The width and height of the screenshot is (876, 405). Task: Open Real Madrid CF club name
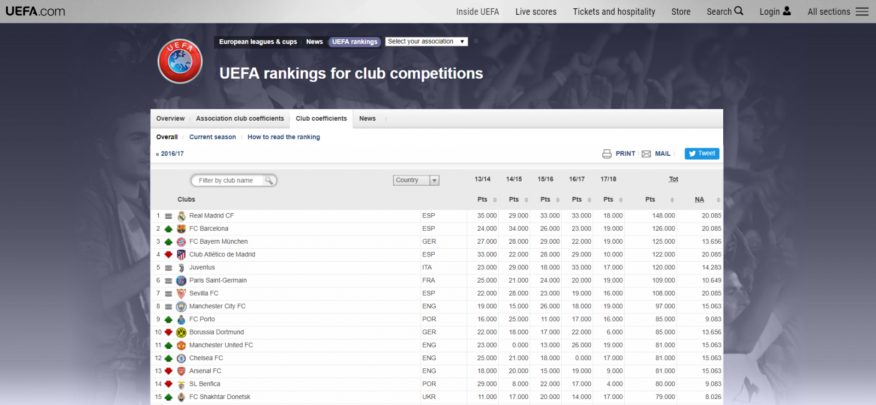(x=211, y=216)
